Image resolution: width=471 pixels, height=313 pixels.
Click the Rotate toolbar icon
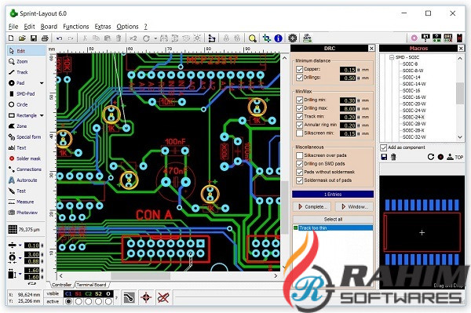coord(146,38)
